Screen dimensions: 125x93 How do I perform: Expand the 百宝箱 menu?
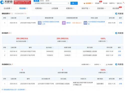98,3
